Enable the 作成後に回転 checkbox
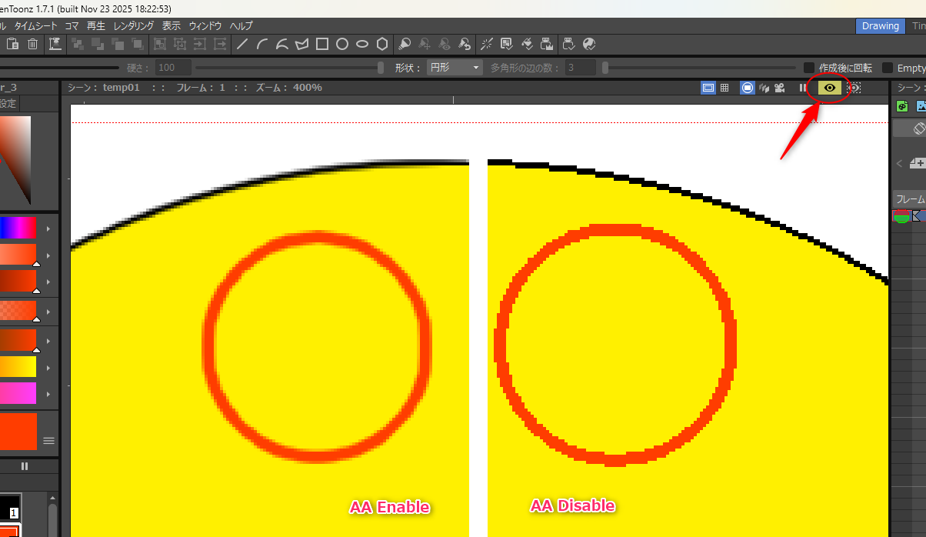Viewport: 926px width, 537px height. [x=809, y=68]
